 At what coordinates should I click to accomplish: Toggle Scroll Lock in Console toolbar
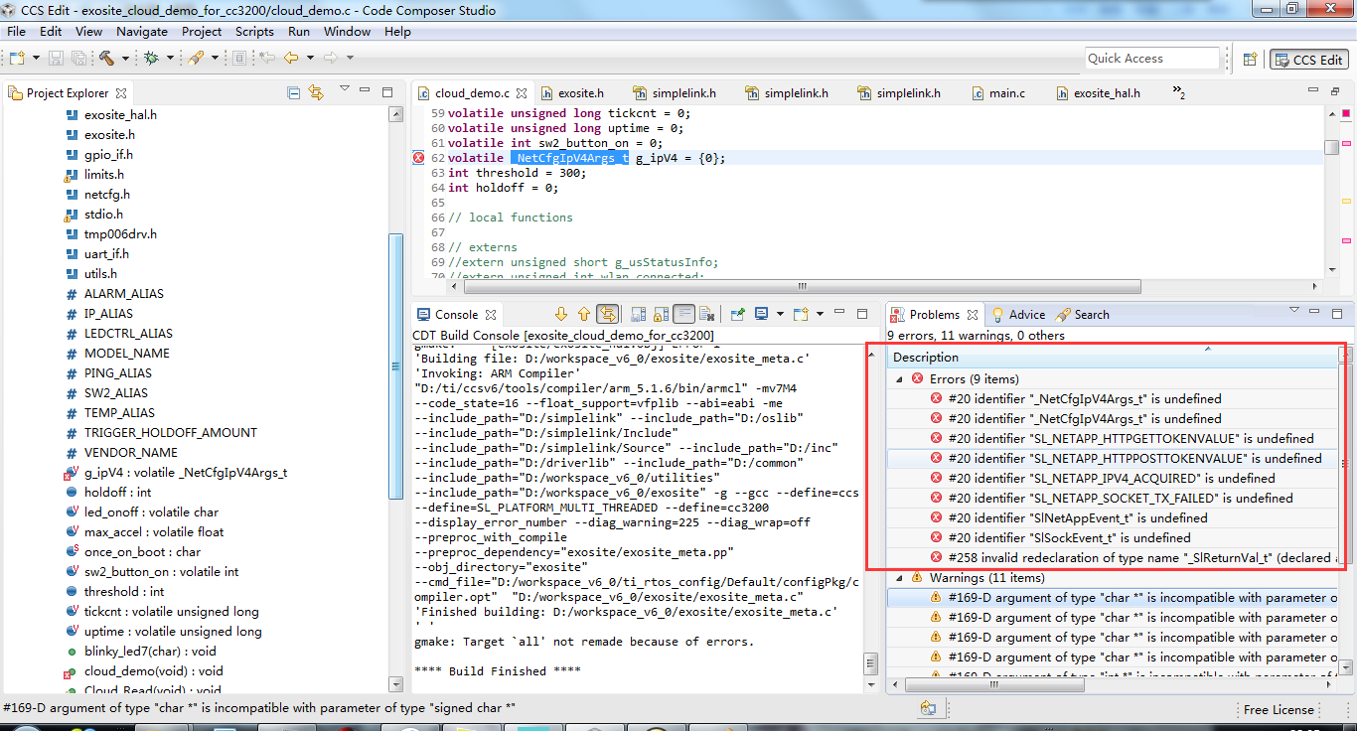pos(660,315)
